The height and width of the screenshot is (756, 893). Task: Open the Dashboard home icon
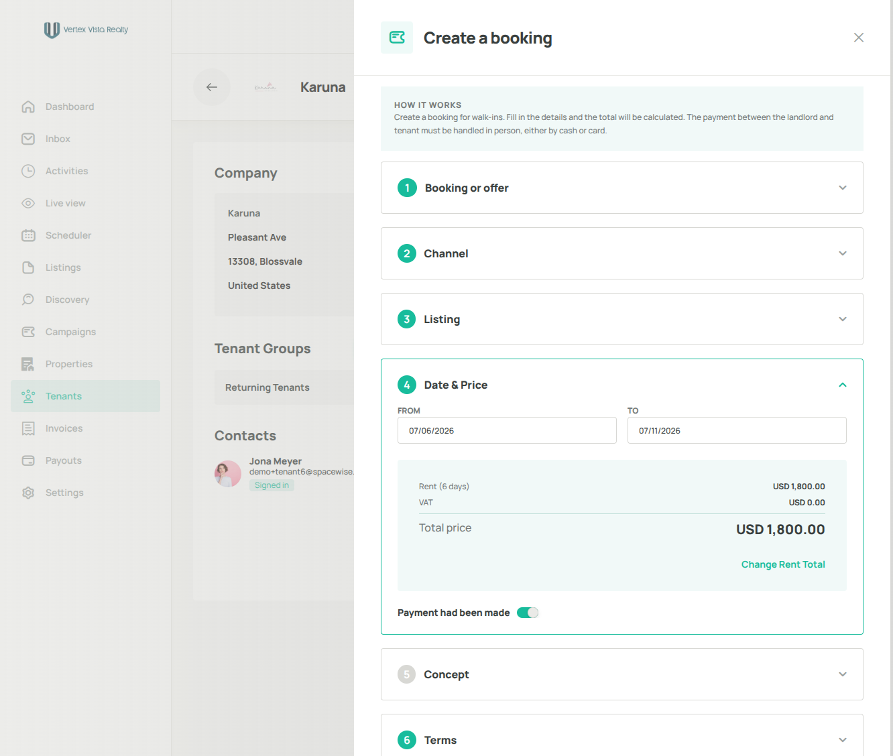tap(28, 107)
